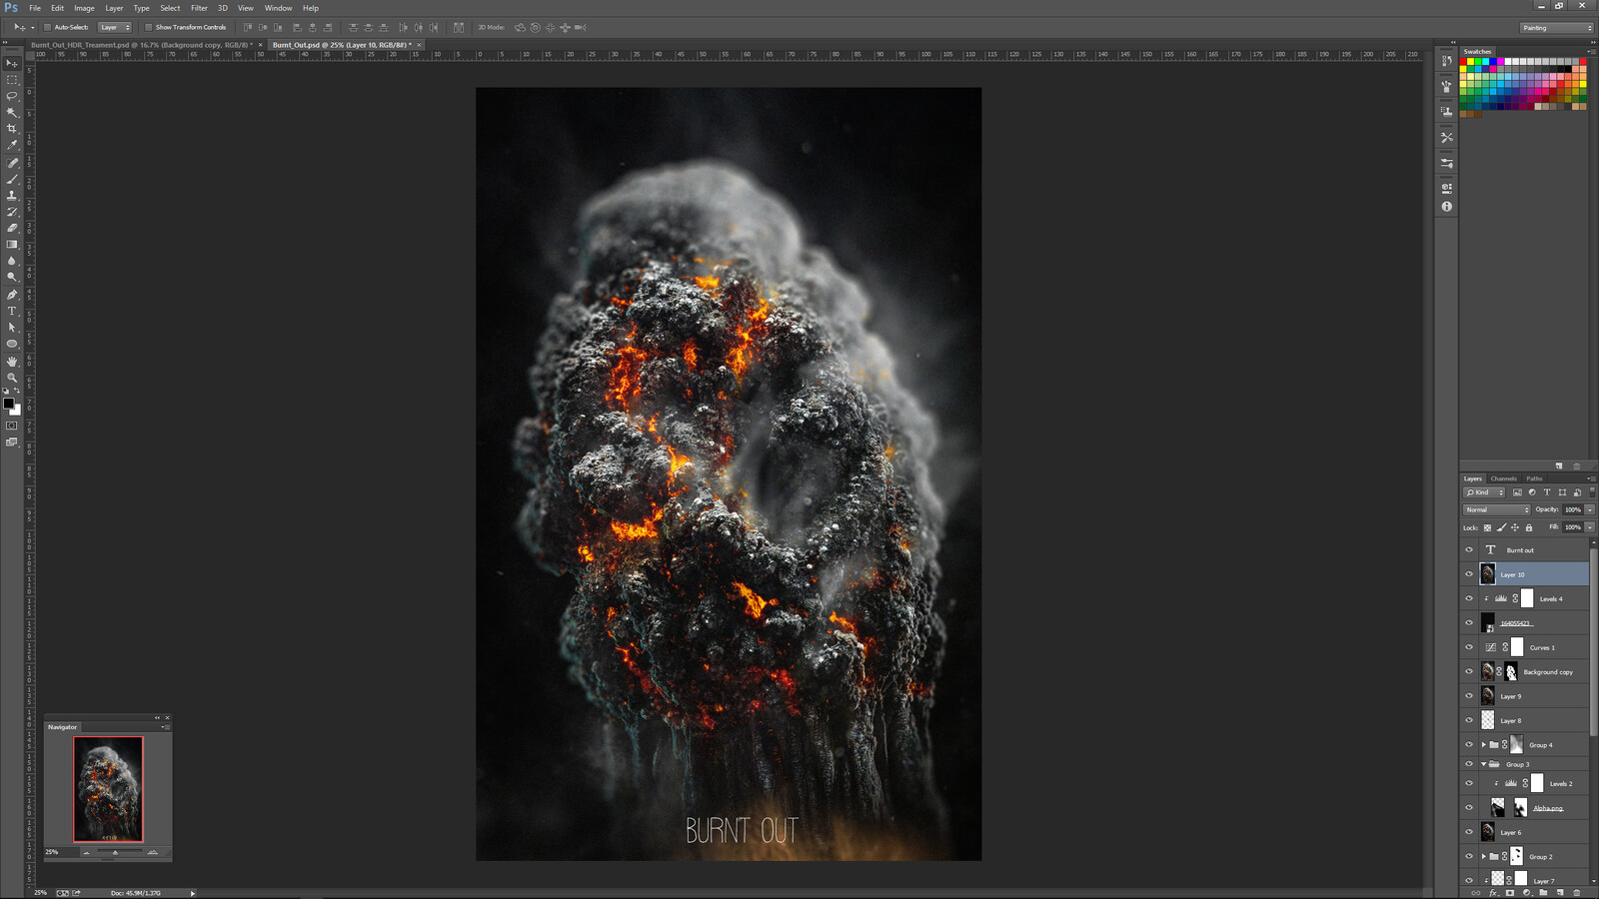Click the background color swatch in toolbox
The image size is (1599, 899).
pyautogui.click(x=17, y=411)
